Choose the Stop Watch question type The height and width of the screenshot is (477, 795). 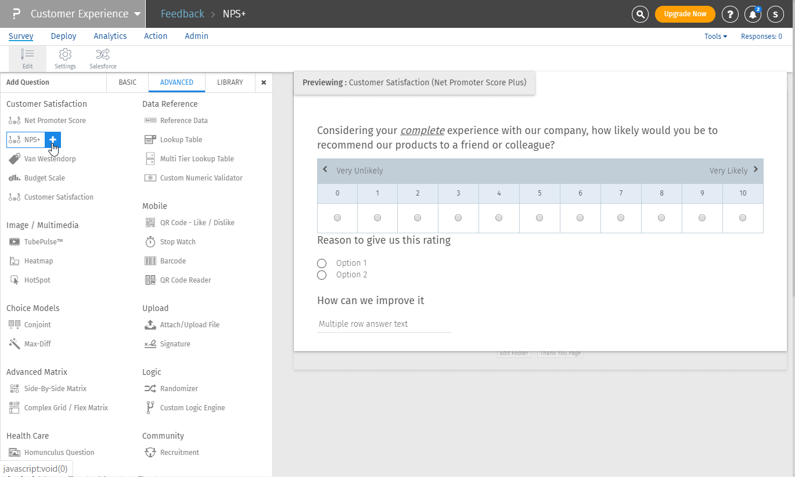tap(177, 242)
